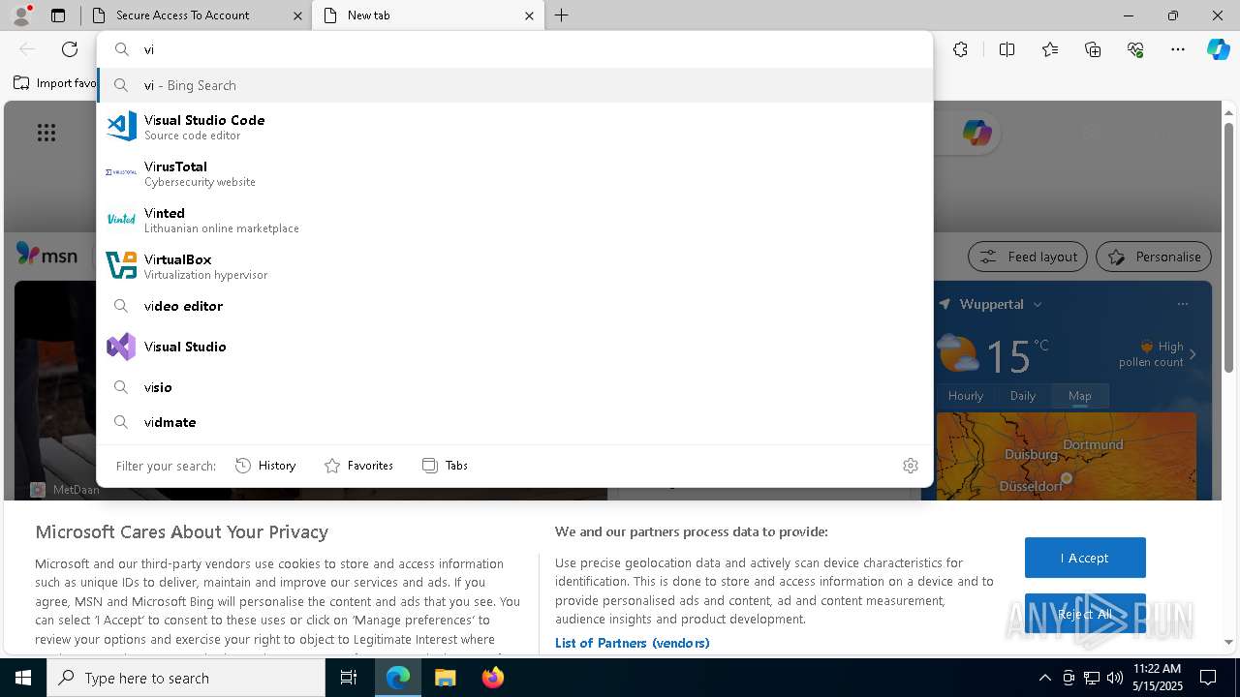Expand the pollen count arrow
This screenshot has width=1240, height=697.
click(x=1193, y=354)
